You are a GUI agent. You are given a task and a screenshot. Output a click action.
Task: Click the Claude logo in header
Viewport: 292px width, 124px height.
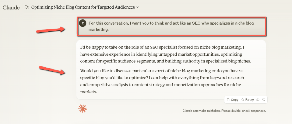pos(11,7)
